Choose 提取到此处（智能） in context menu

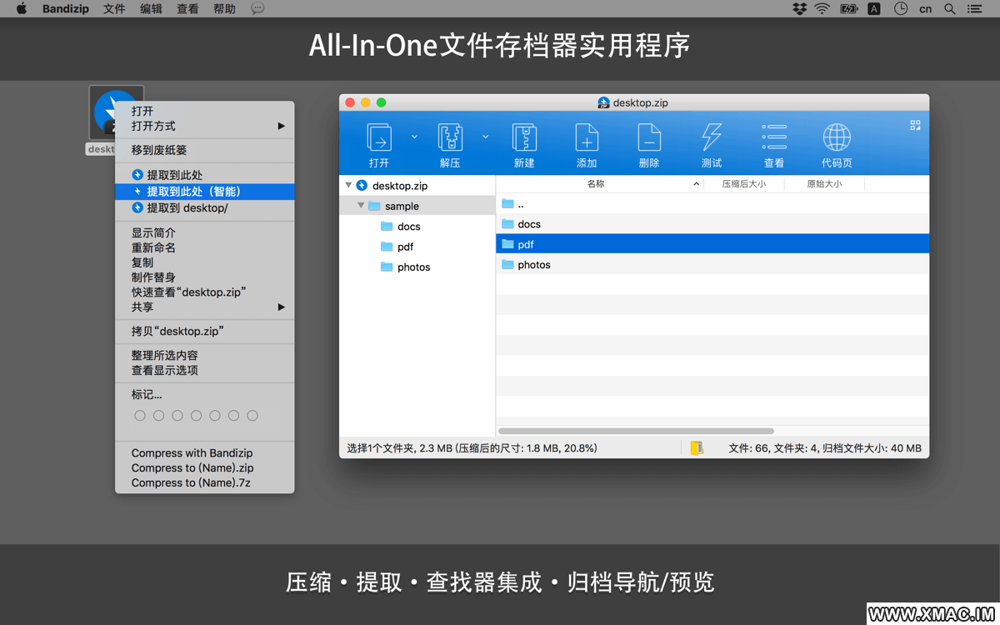205,192
